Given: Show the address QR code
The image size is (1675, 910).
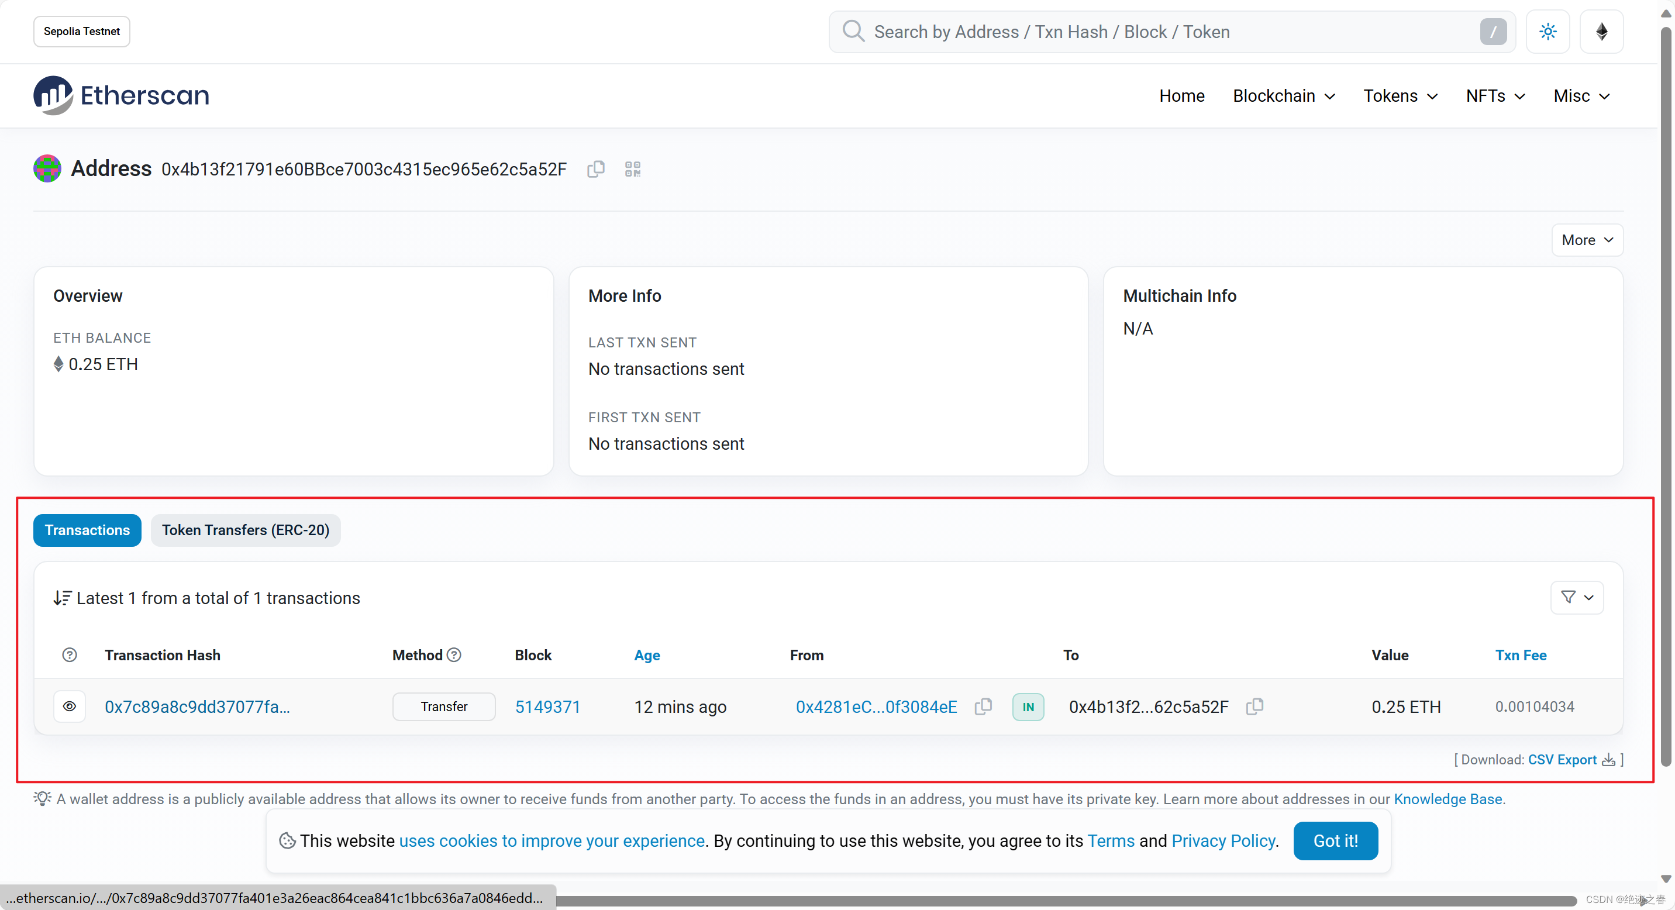Looking at the screenshot, I should 632,169.
